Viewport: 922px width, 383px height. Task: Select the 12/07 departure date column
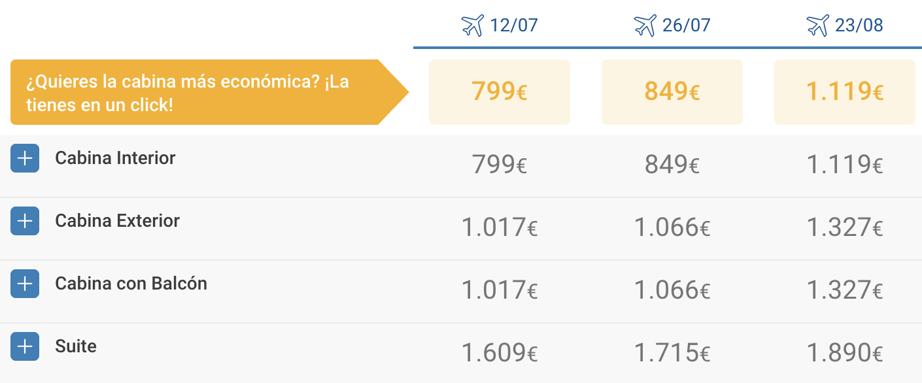pos(500,25)
